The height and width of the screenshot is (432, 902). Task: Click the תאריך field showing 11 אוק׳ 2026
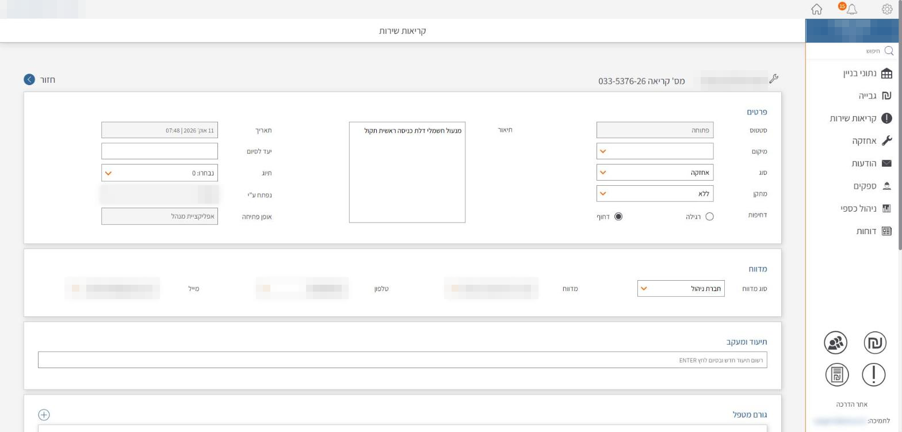click(159, 130)
